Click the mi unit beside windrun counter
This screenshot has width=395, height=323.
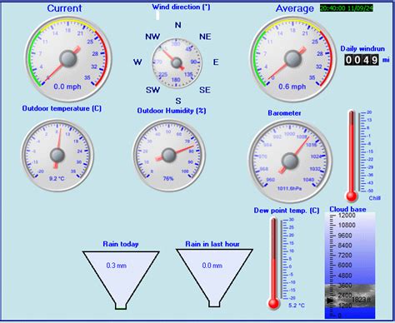point(386,60)
